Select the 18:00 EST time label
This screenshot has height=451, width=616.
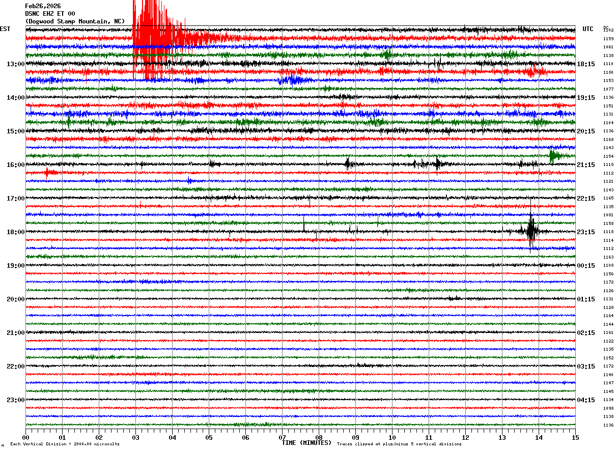(x=16, y=232)
